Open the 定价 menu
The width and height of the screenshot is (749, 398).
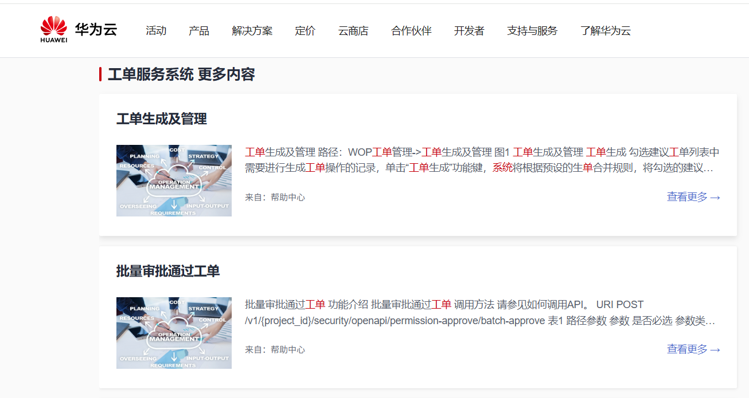[305, 31]
